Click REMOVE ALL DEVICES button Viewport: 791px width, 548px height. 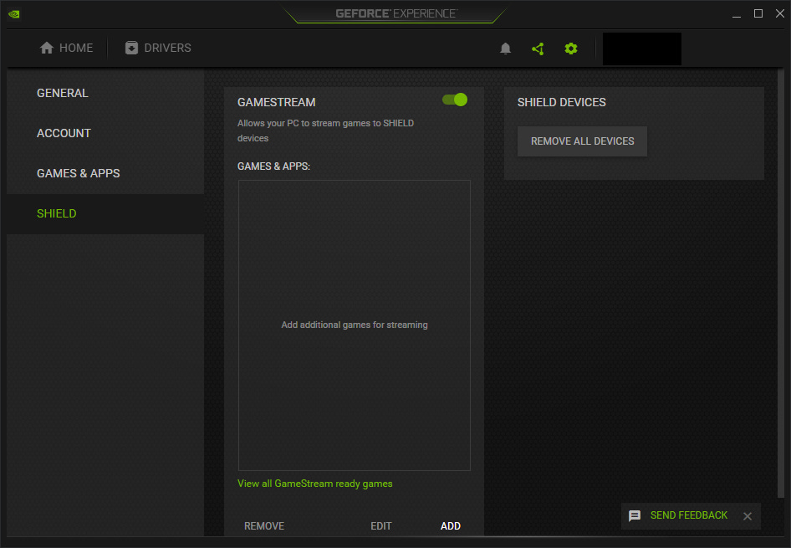click(x=582, y=141)
